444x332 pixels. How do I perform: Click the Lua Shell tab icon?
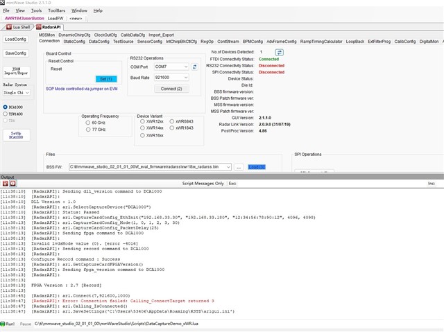[x=9, y=27]
